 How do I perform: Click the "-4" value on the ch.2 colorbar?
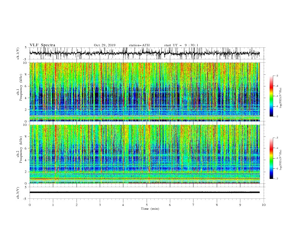(277, 148)
